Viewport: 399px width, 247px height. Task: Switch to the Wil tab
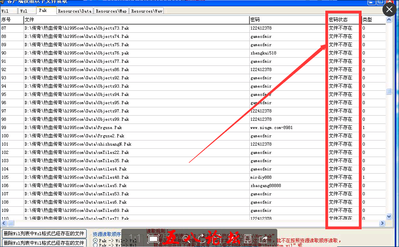pos(5,11)
